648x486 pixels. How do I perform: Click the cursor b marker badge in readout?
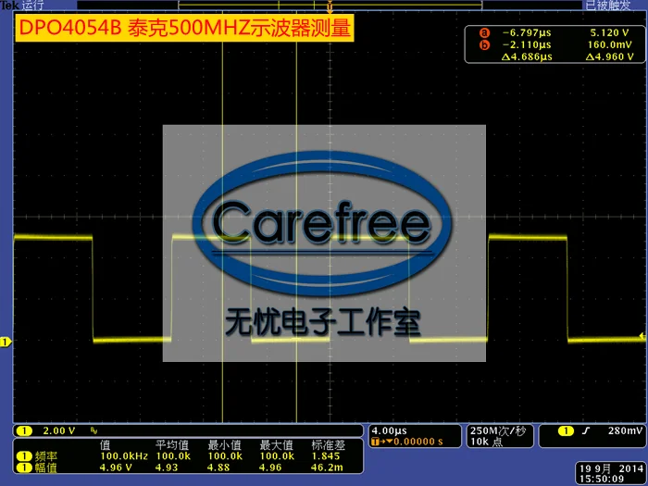pyautogui.click(x=484, y=44)
